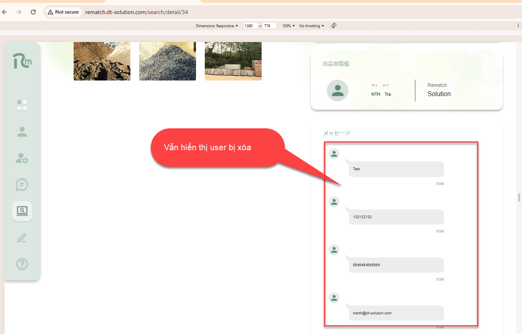
Task: Open the dashboard grid icon
Action: [22, 105]
